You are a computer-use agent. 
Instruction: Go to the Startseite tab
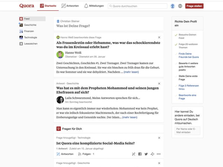coord(48,6)
